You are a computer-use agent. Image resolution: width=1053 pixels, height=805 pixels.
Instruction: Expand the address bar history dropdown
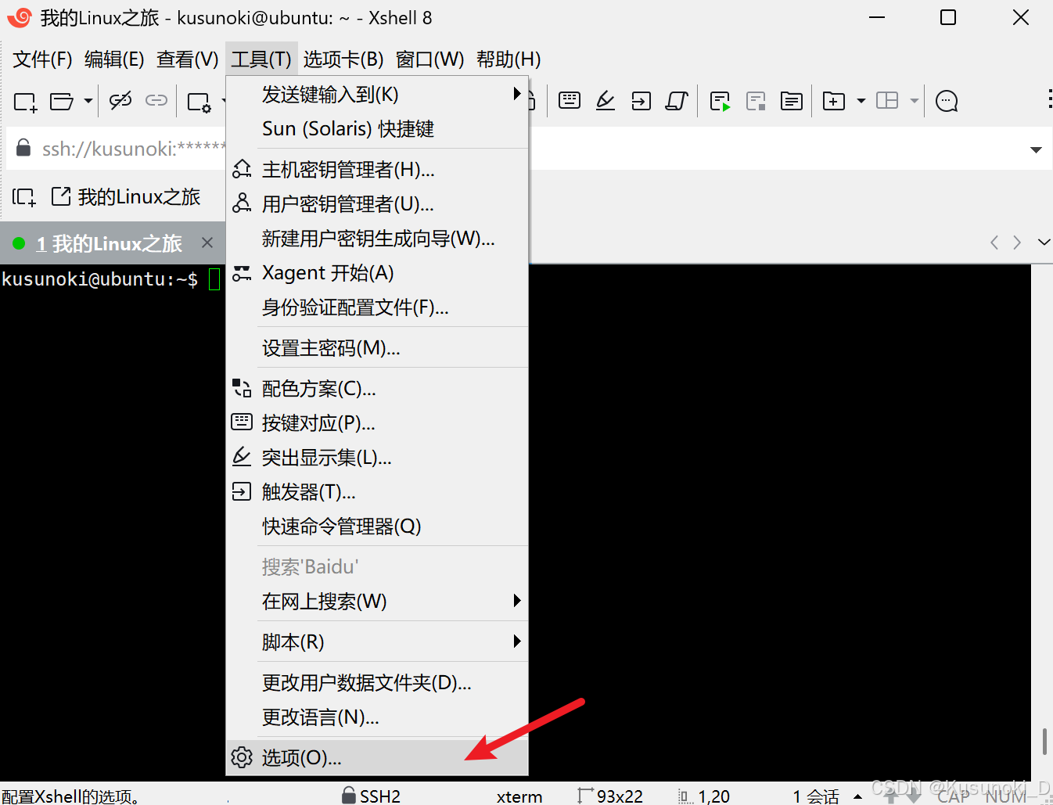(1036, 149)
